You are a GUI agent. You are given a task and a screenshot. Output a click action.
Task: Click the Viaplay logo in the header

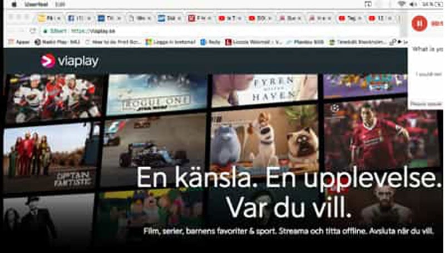tap(70, 61)
